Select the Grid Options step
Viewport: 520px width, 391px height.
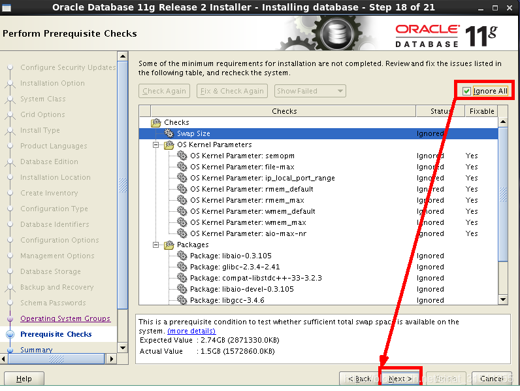(x=42, y=114)
